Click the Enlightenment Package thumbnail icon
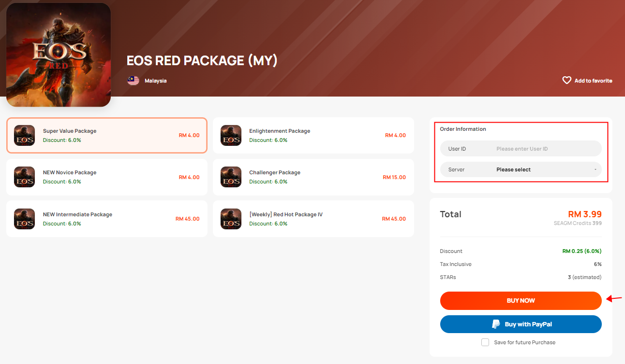 click(x=231, y=136)
